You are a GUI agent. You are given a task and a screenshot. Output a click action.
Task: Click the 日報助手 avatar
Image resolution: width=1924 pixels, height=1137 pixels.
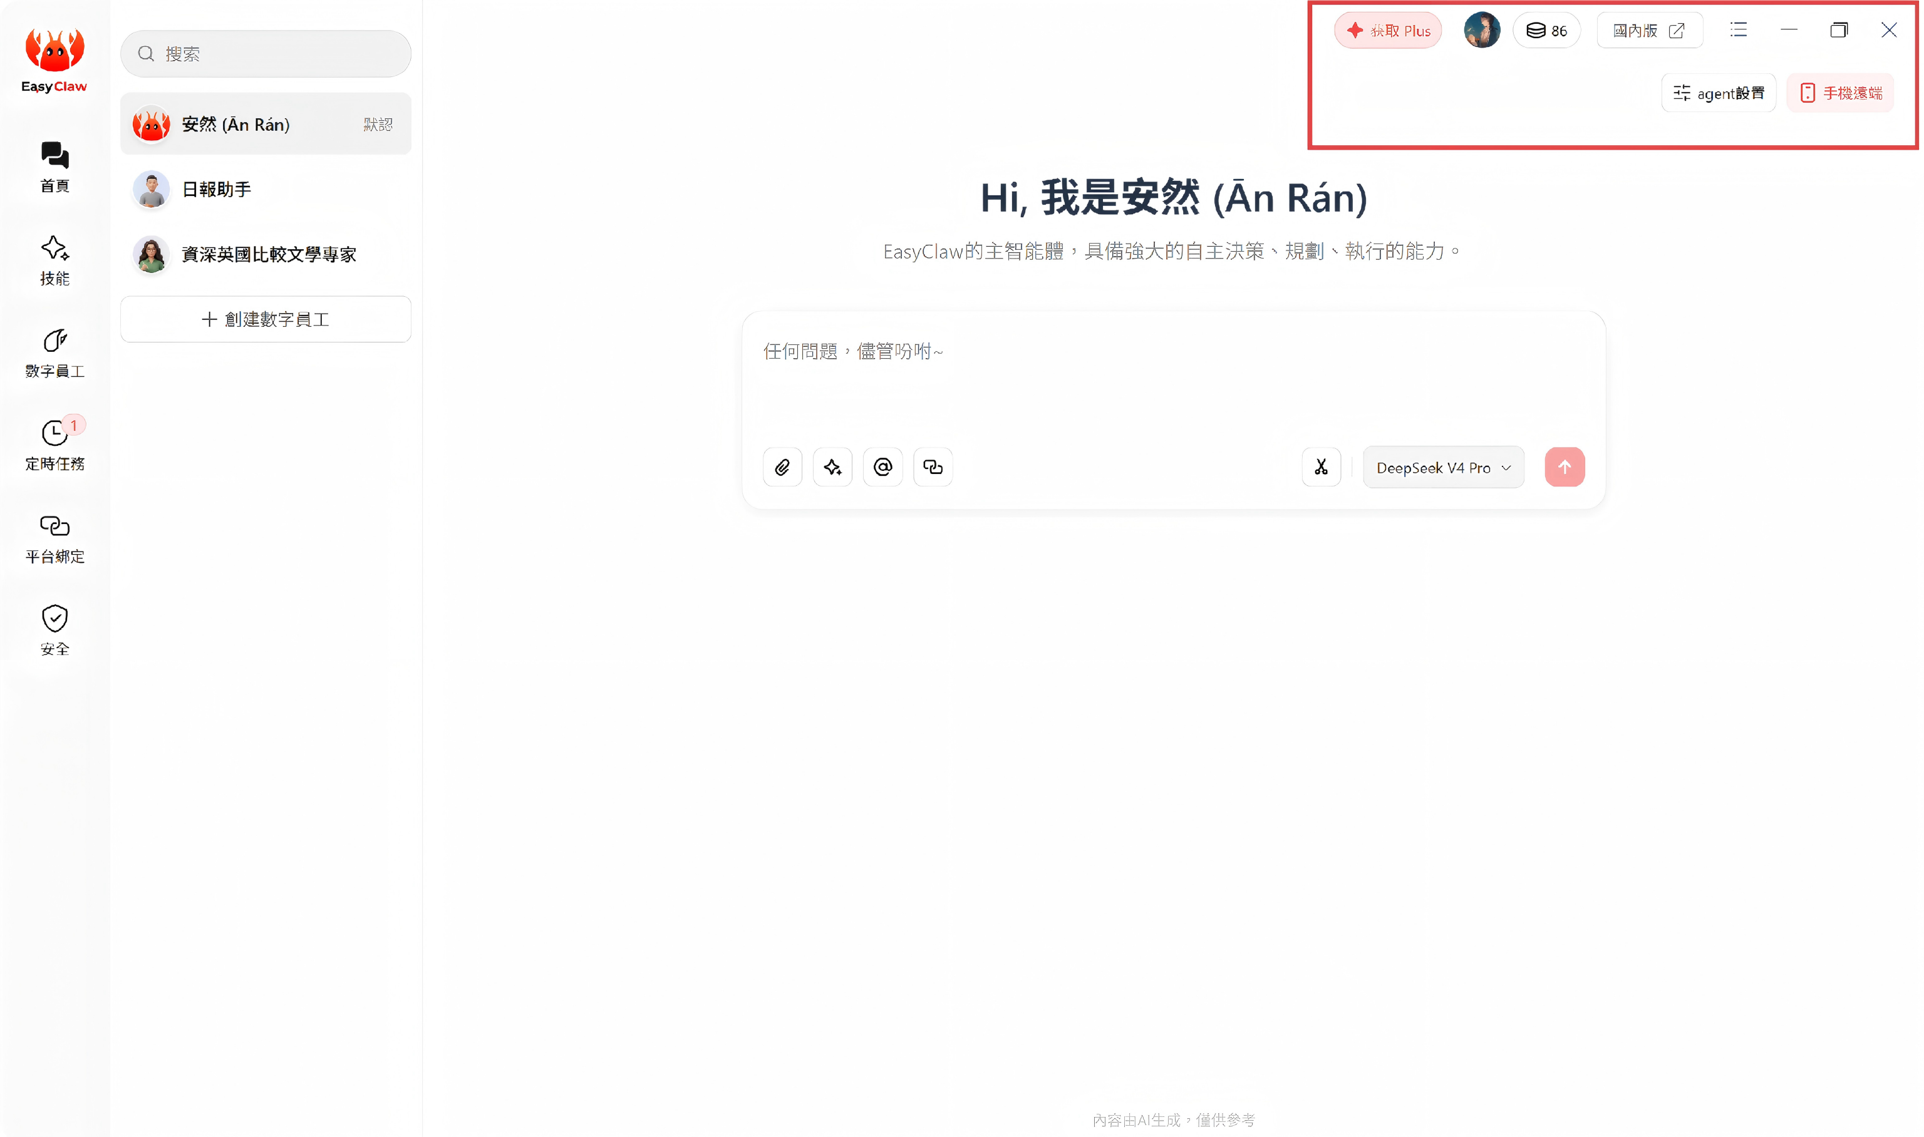click(x=151, y=189)
